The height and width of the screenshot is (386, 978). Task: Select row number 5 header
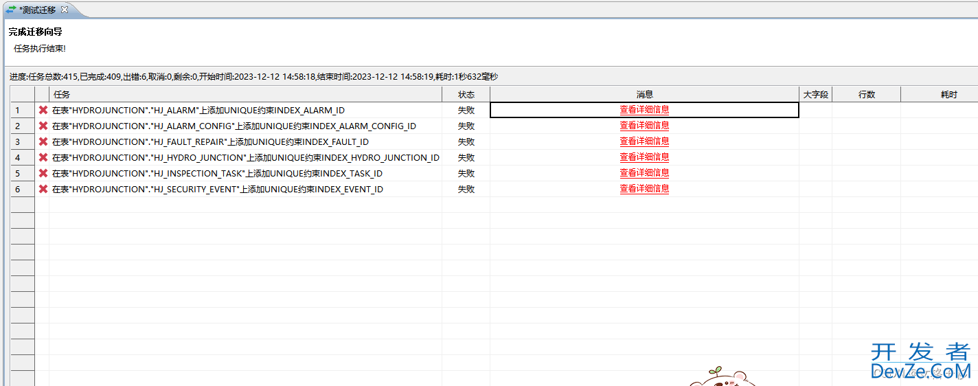[23, 173]
